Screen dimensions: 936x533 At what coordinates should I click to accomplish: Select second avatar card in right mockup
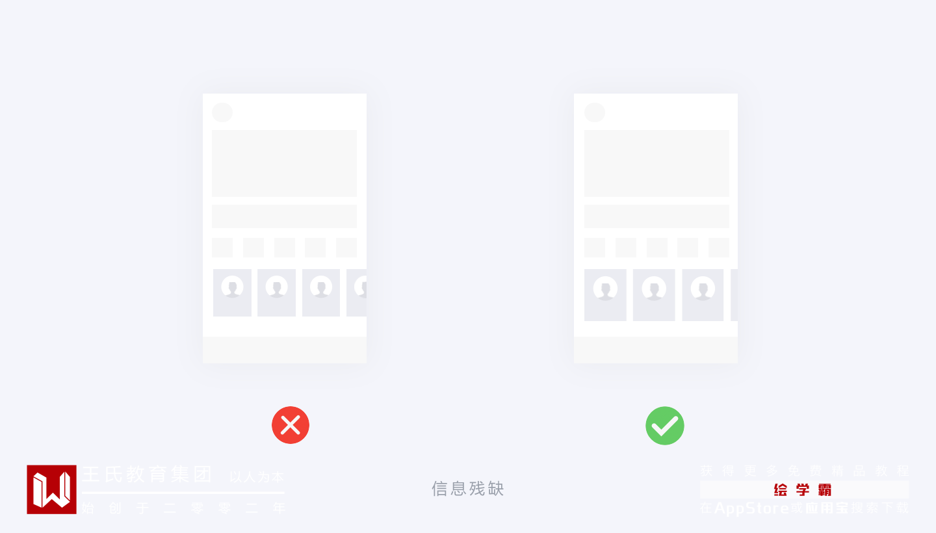click(x=654, y=295)
